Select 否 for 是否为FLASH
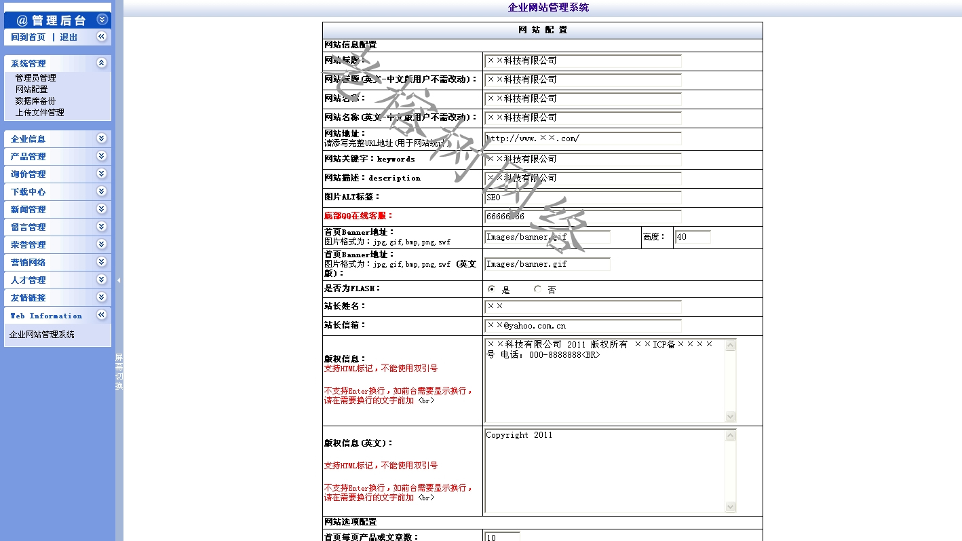 click(538, 289)
